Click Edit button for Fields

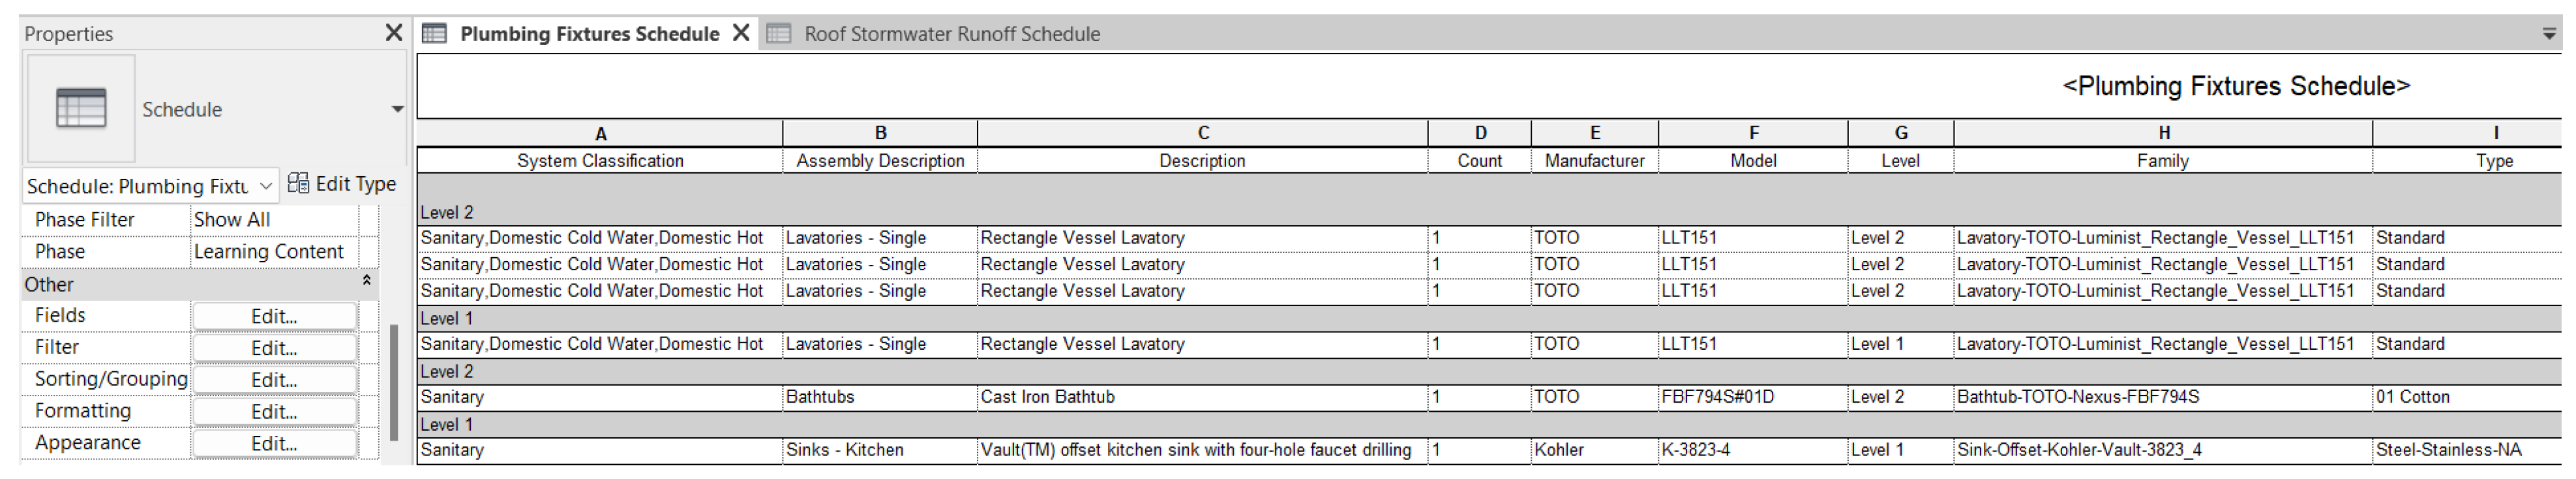[x=274, y=316]
